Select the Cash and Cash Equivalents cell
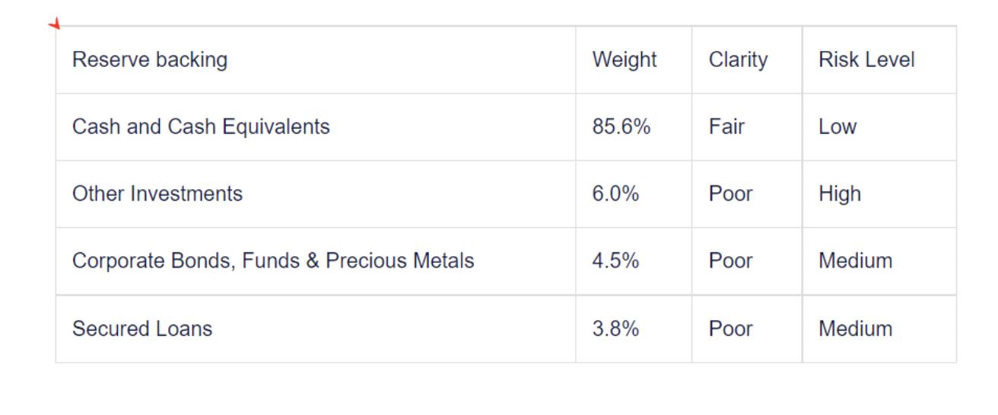998x415 pixels. tap(201, 126)
